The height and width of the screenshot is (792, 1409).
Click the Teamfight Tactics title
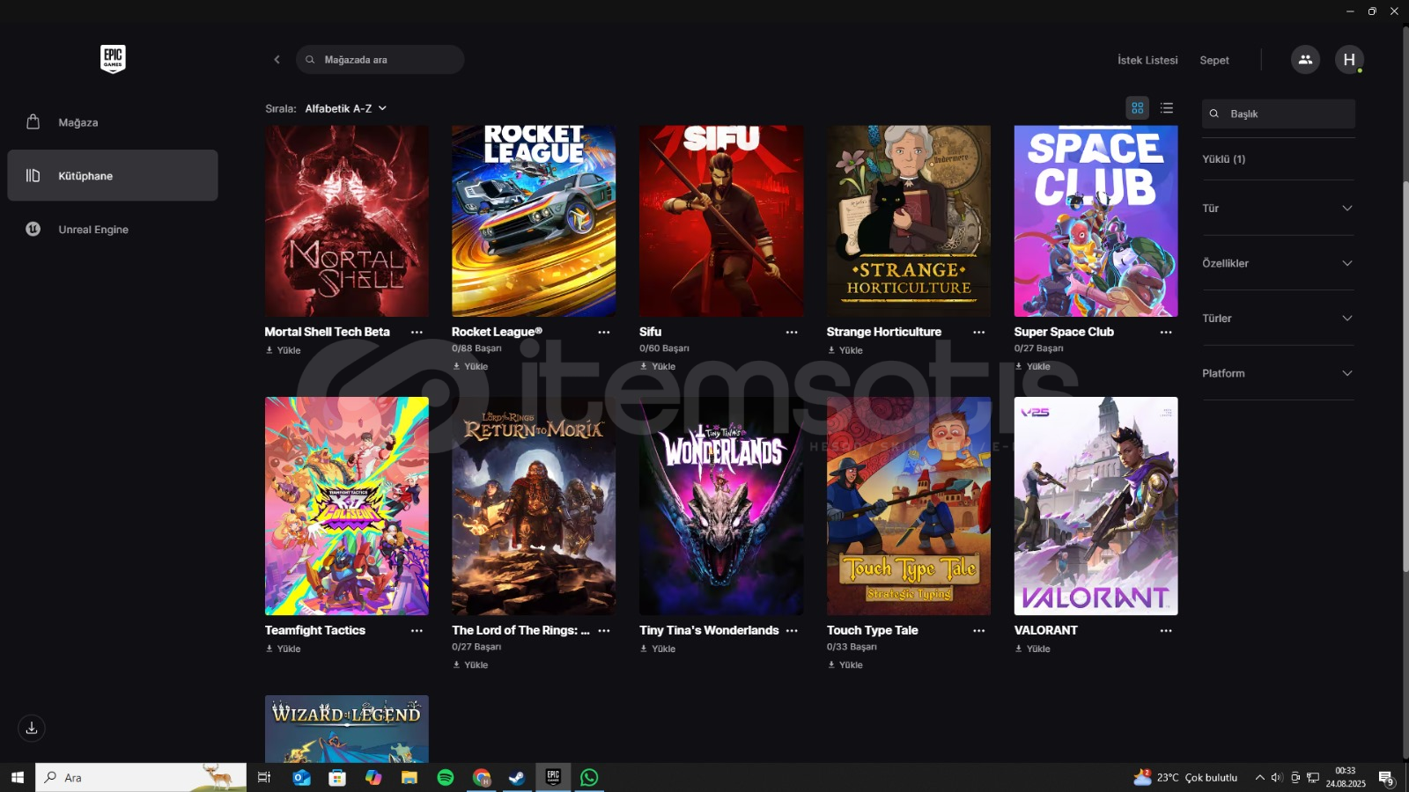315,630
